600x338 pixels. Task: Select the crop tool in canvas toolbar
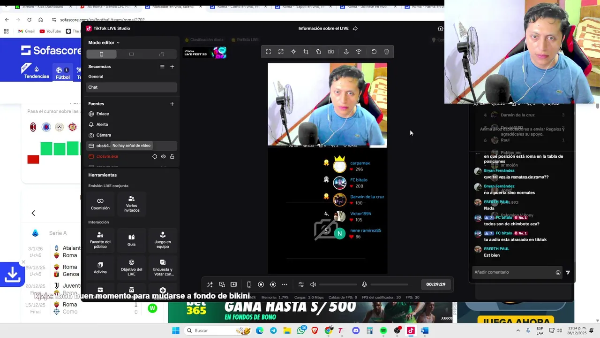point(306,52)
